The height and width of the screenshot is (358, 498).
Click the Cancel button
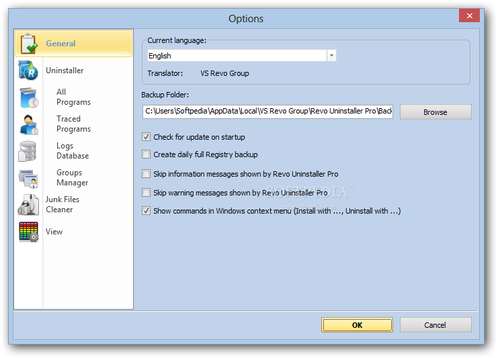coord(435,324)
